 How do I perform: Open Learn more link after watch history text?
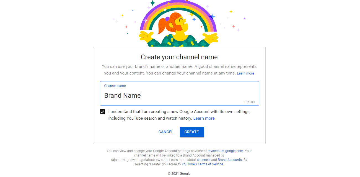click(x=204, y=118)
